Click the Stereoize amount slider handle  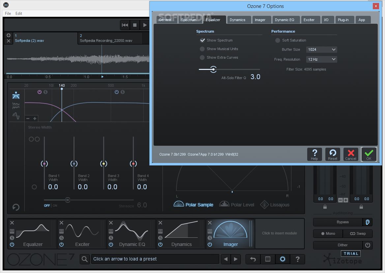tap(68, 200)
